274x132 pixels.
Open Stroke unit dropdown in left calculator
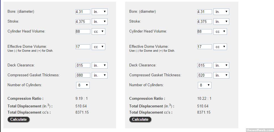[100, 21]
